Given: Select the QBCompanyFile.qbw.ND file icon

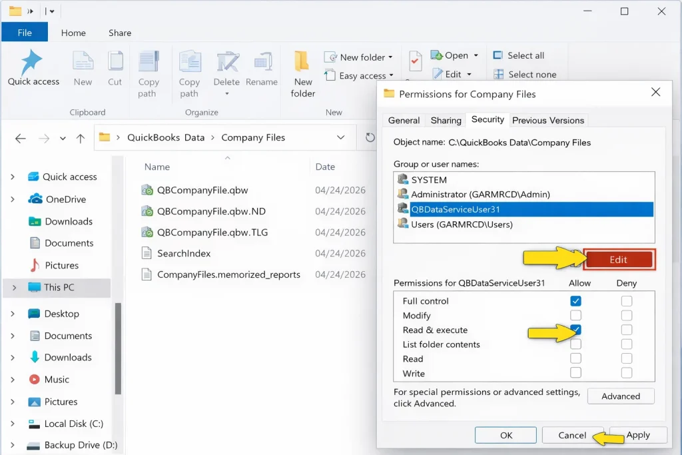Looking at the screenshot, I should click(x=147, y=211).
